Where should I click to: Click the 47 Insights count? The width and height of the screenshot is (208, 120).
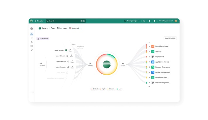pos(123,64)
